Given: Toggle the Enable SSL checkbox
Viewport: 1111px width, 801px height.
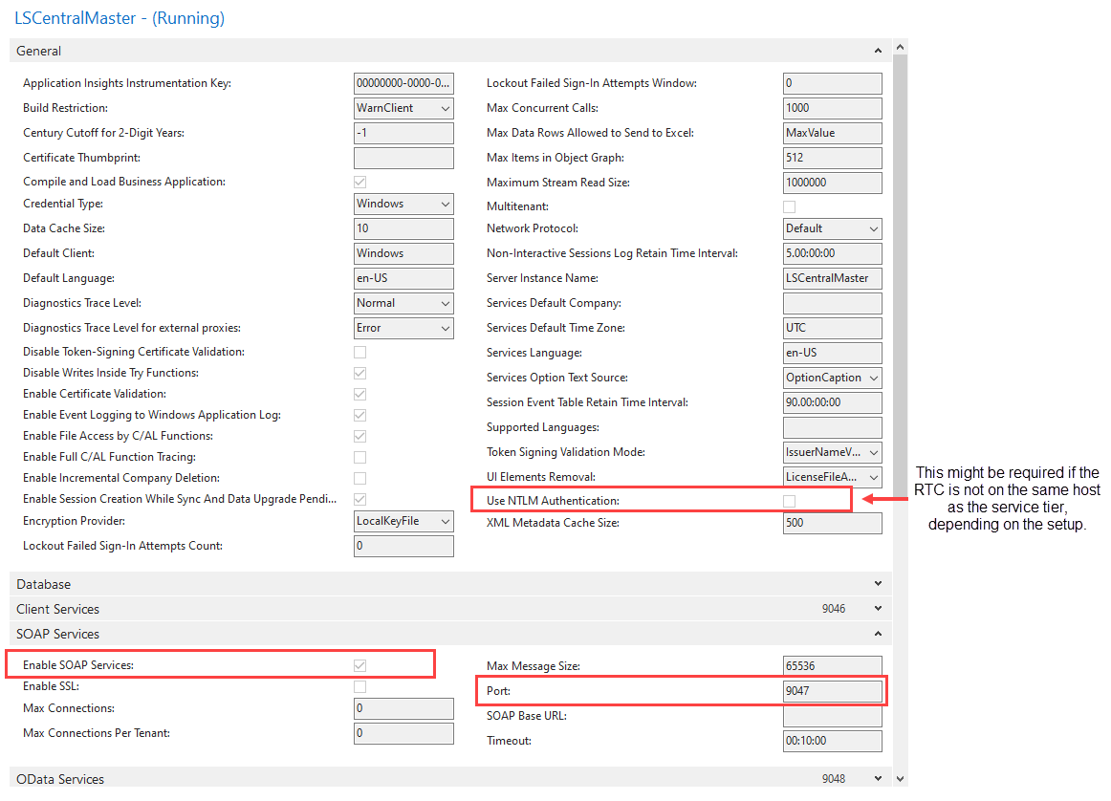Looking at the screenshot, I should pos(359,687).
